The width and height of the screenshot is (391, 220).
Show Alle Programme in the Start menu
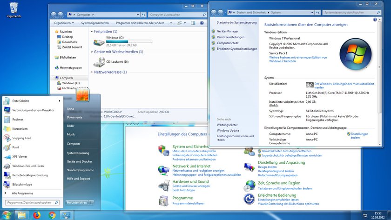[22, 193]
